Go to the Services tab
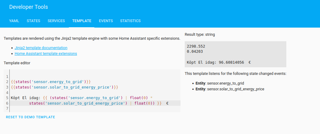This screenshot has width=320, height=134. tap(56, 21)
